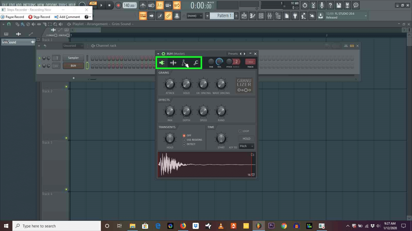Mute the BUH channel via its green LED
Screen dimensions: 412x231
pos(40,66)
